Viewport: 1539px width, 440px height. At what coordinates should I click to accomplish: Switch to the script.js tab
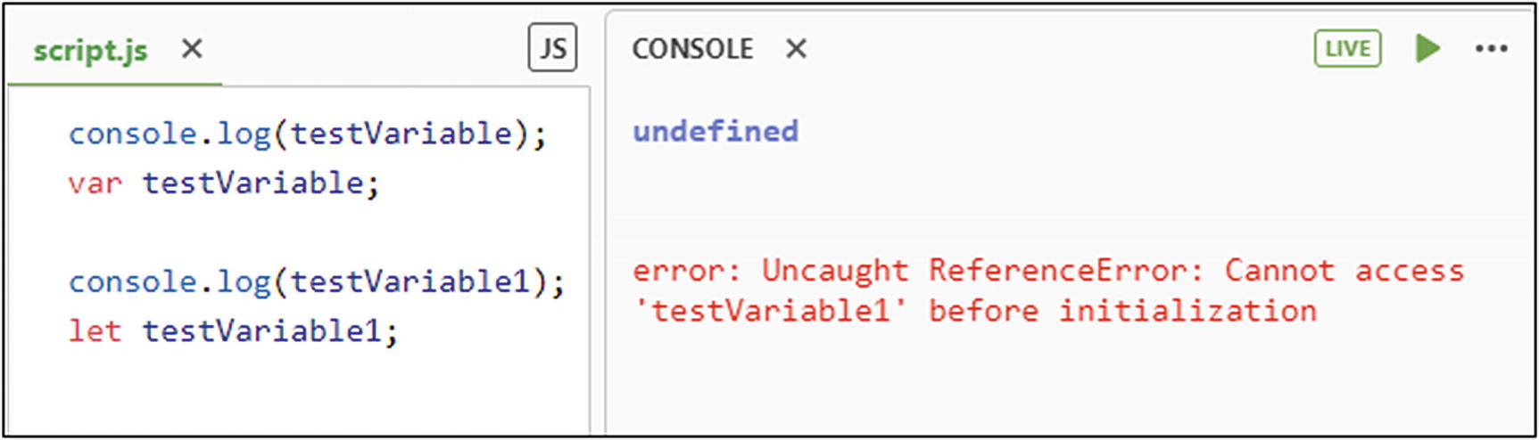[x=91, y=51]
